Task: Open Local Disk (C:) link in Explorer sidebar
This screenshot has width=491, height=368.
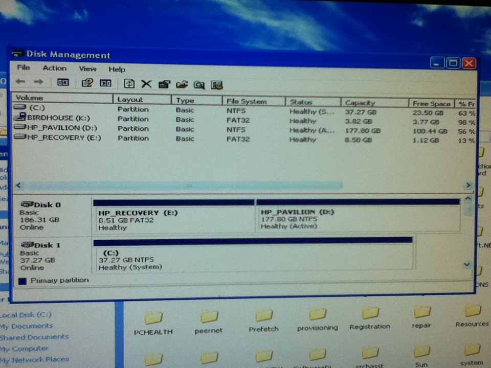Action: coord(26,314)
